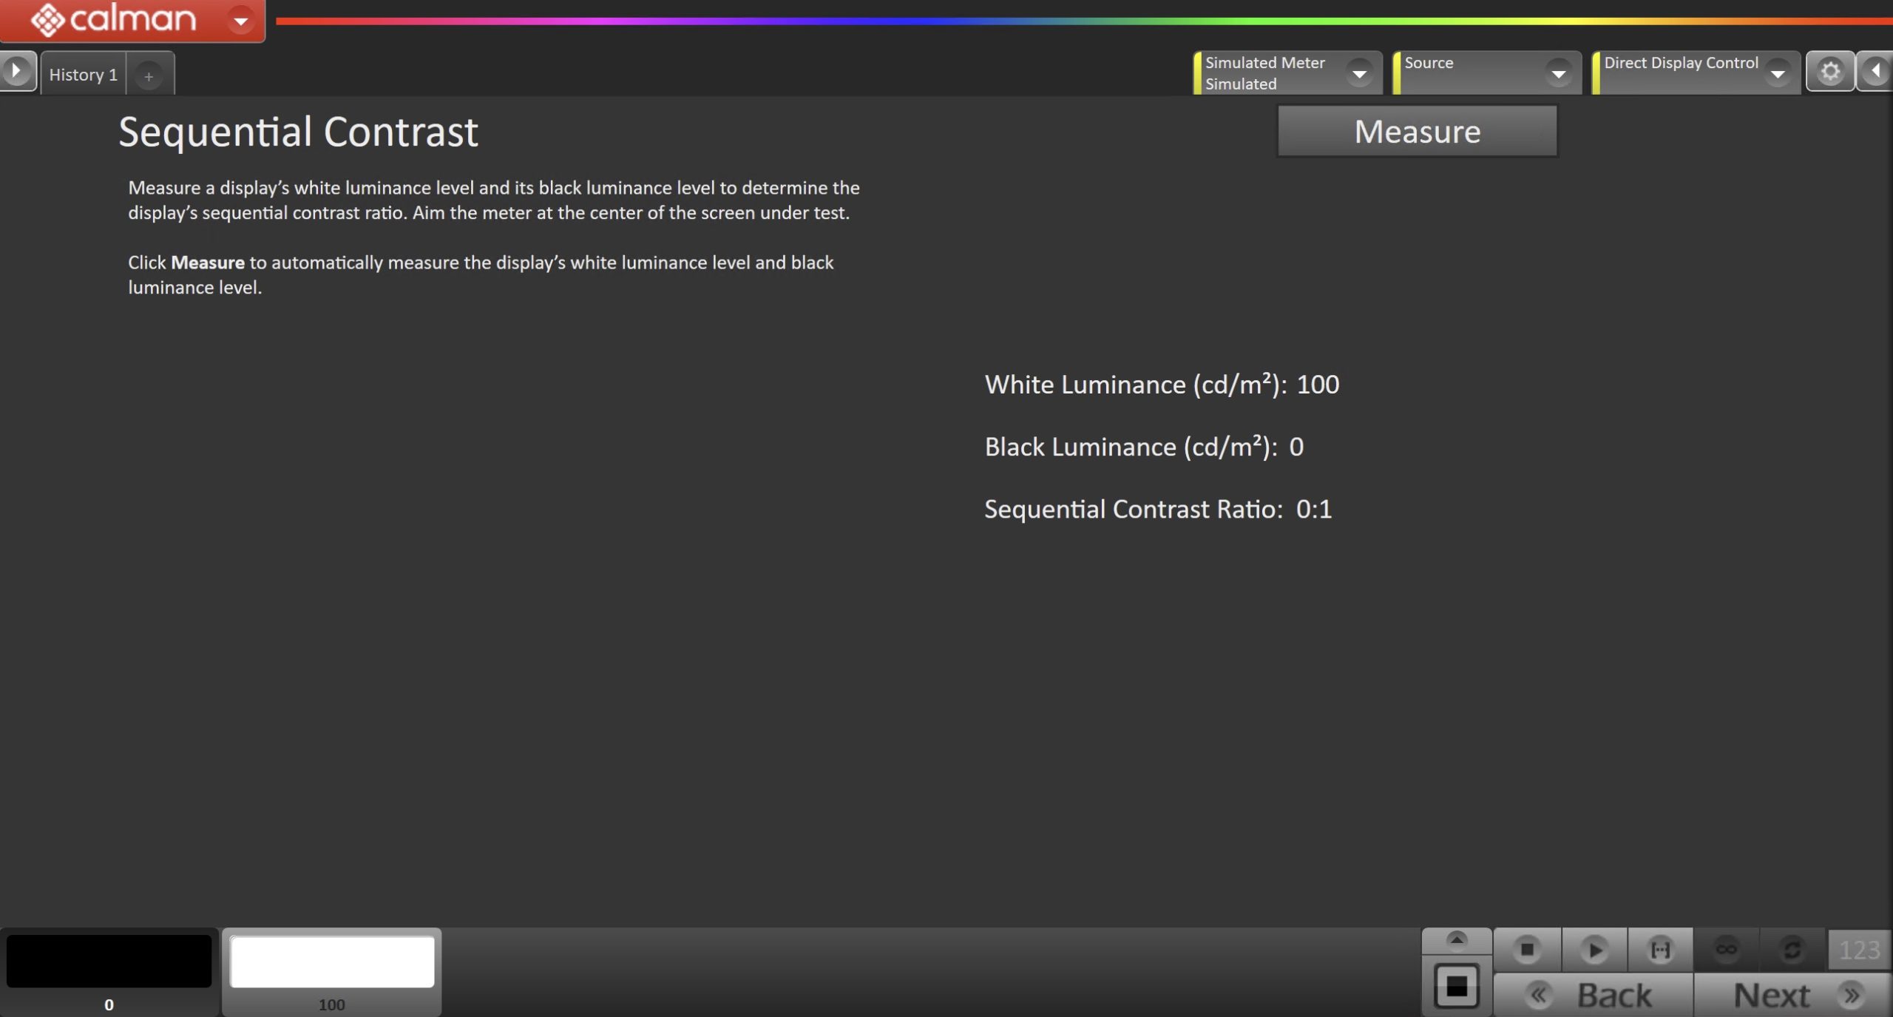This screenshot has width=1893, height=1017.
Task: Toggle the refresh loop icon
Action: 1792,949
